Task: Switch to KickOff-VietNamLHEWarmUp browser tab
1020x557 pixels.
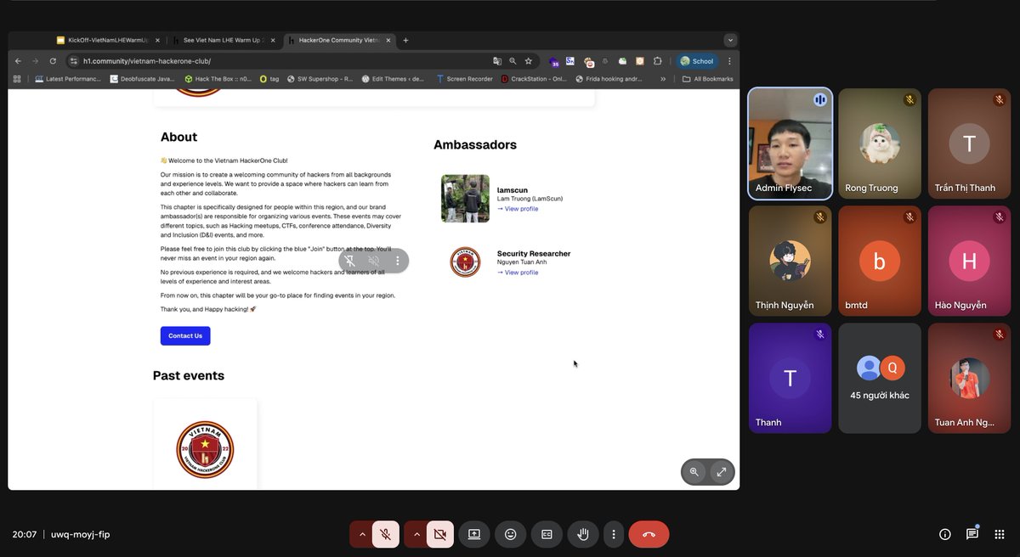Action: pos(106,40)
